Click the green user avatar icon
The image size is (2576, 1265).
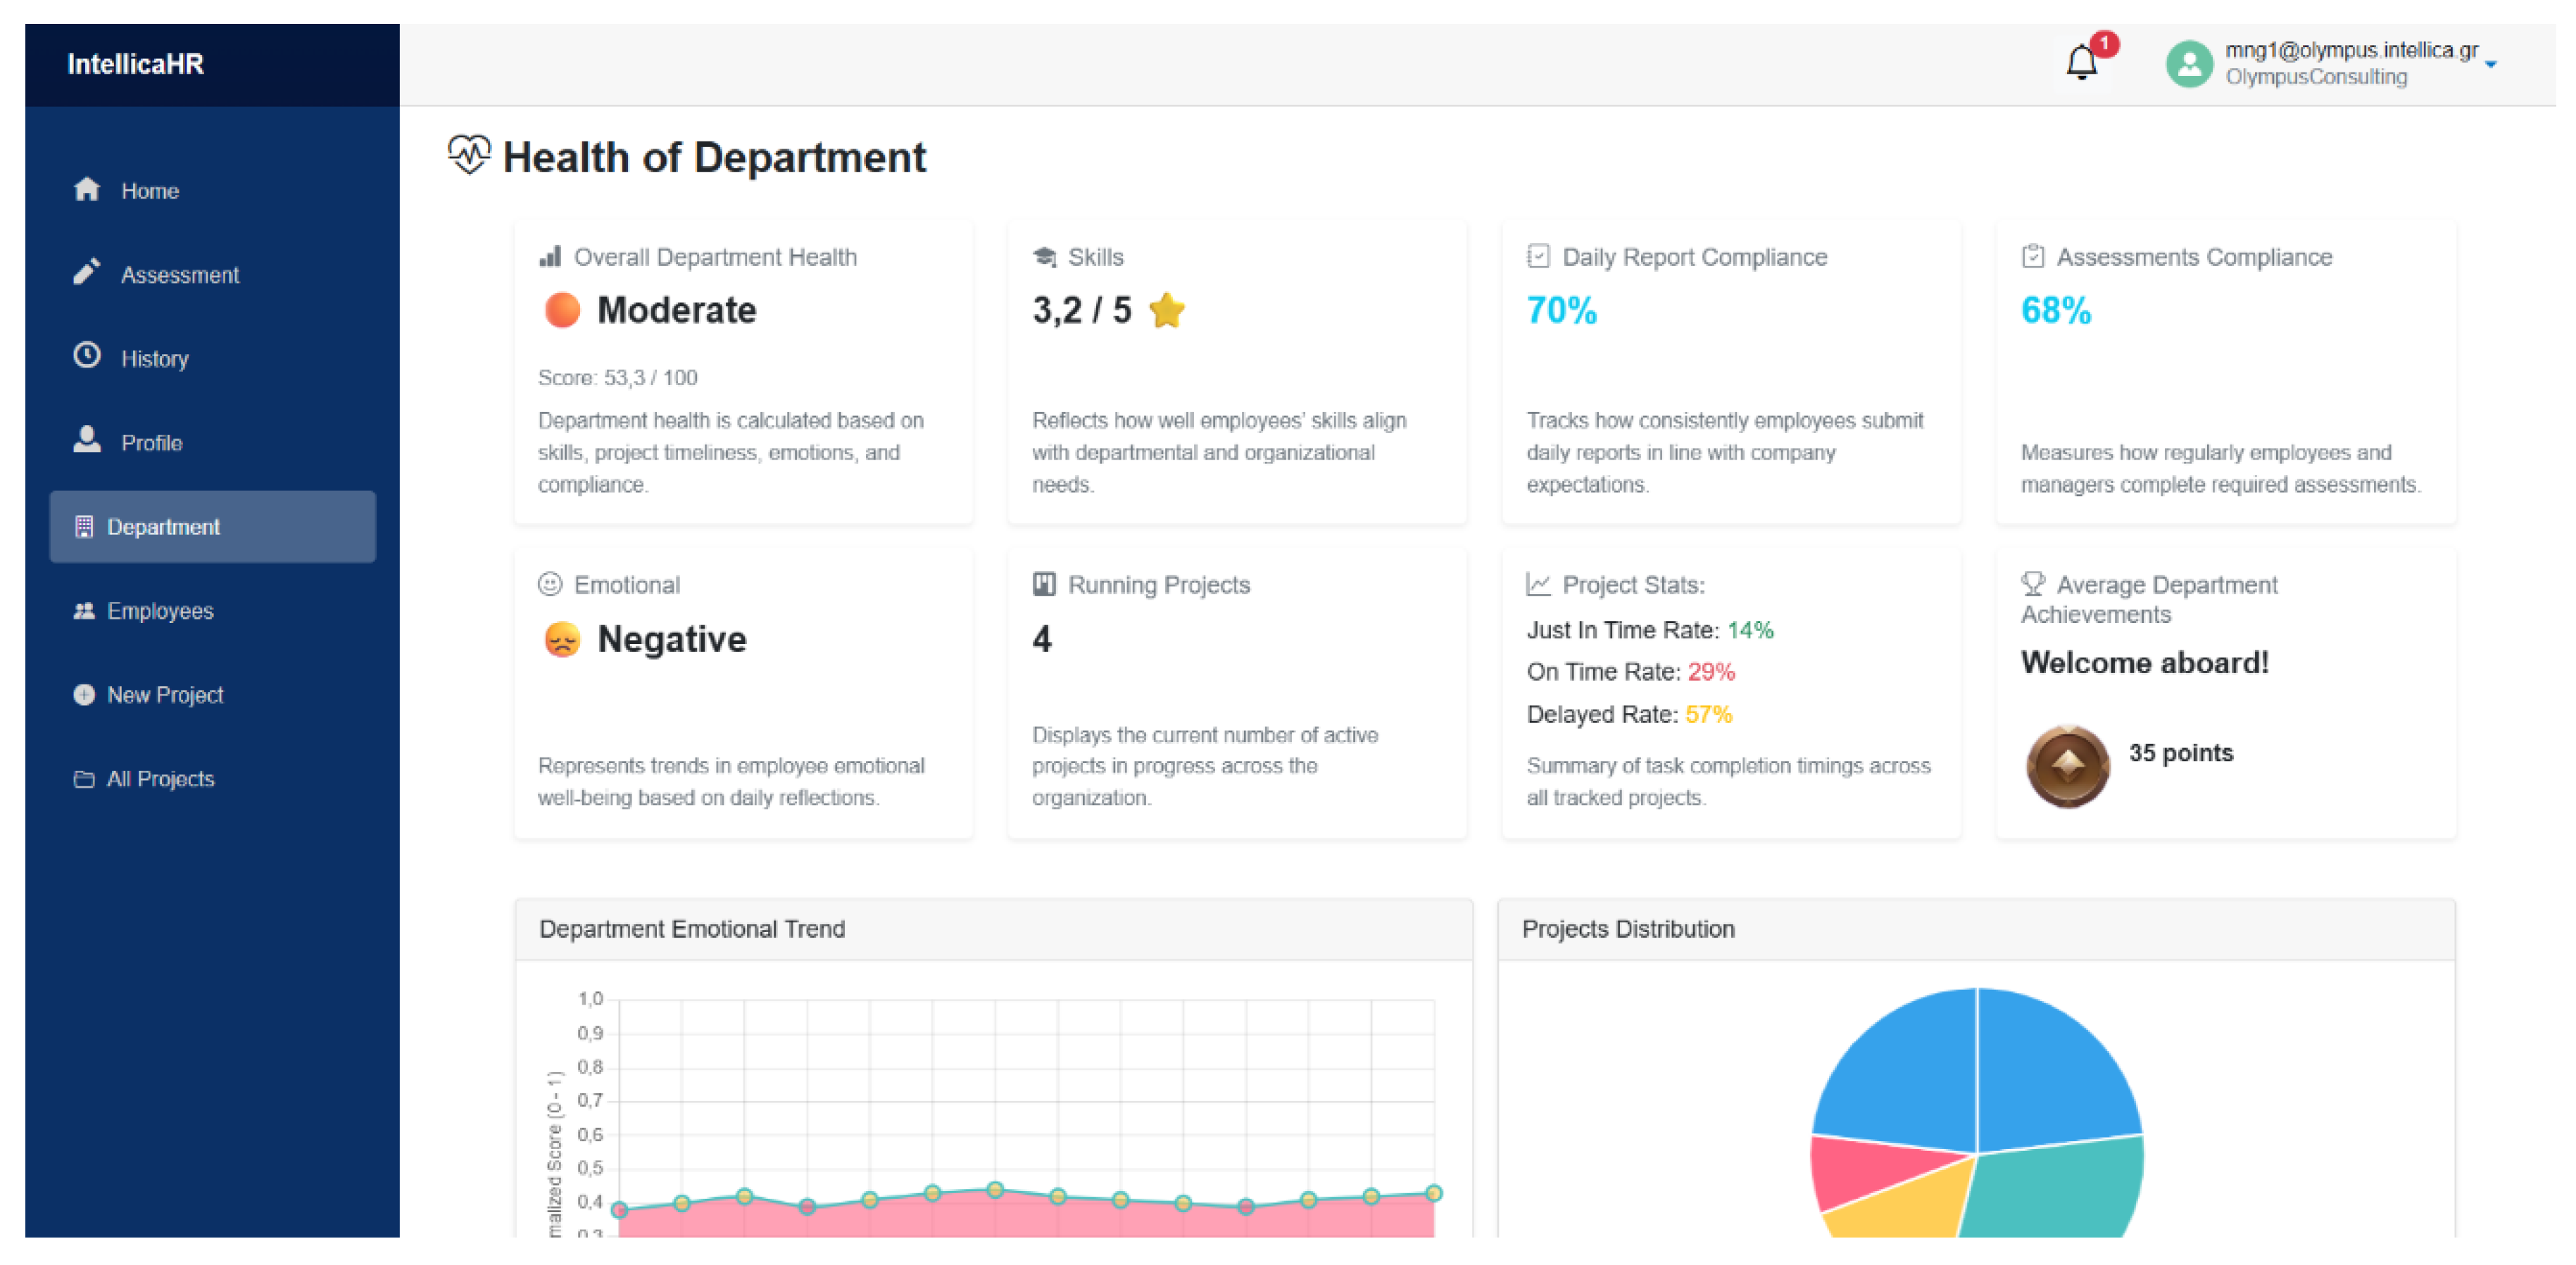[x=2189, y=64]
